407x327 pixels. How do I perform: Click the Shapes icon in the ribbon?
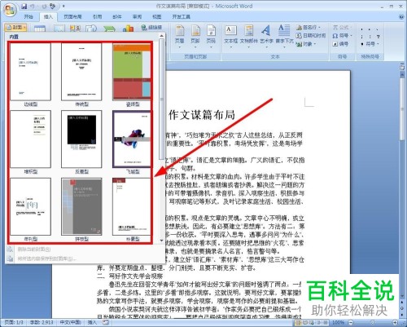[91, 29]
